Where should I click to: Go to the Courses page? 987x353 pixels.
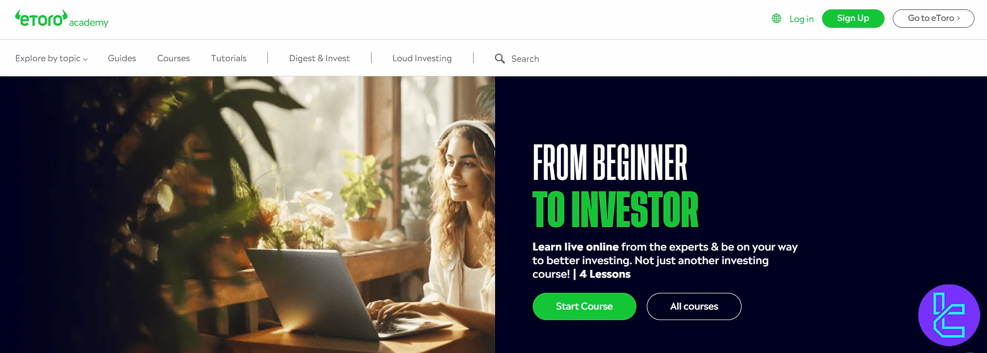[173, 58]
